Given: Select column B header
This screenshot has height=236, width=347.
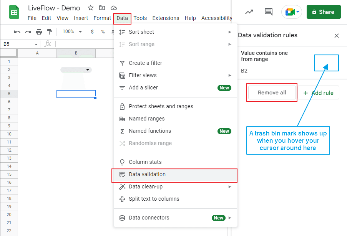Looking at the screenshot, I should click(76, 53).
